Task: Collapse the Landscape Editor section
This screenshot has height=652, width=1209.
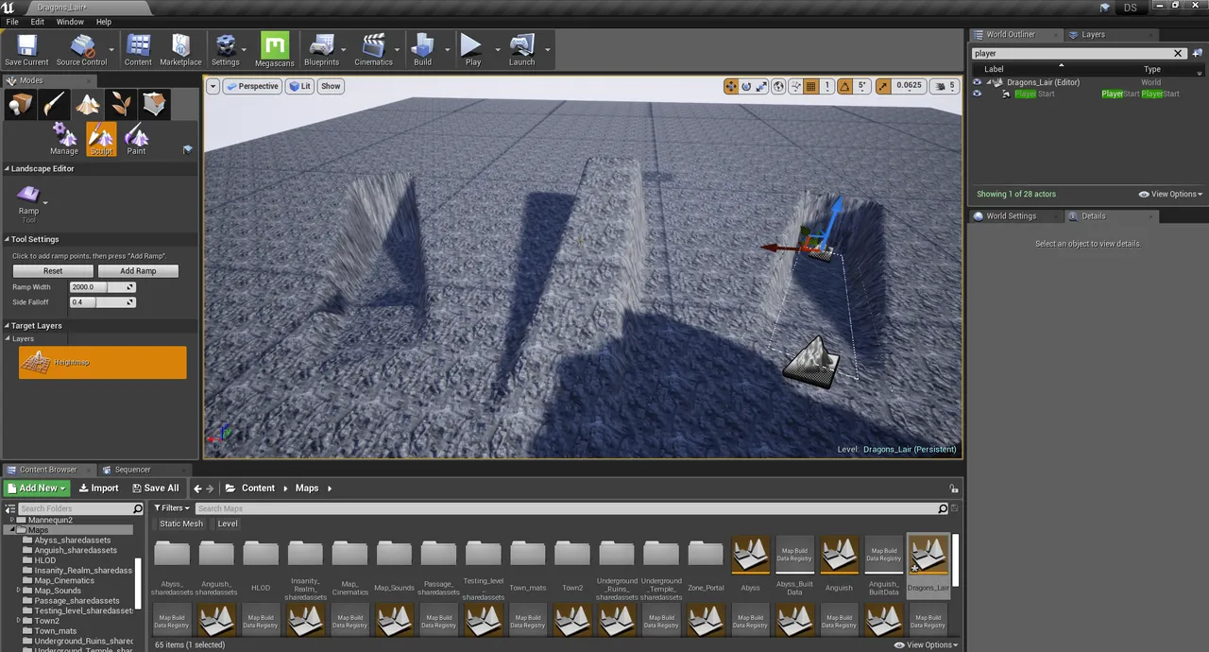Action: tap(7, 168)
